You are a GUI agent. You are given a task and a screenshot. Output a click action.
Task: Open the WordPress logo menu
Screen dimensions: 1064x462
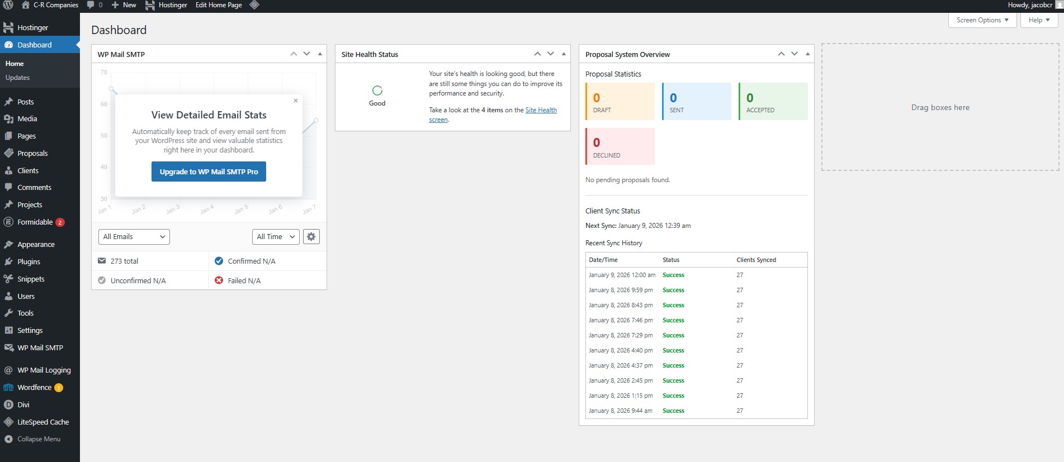click(x=8, y=5)
